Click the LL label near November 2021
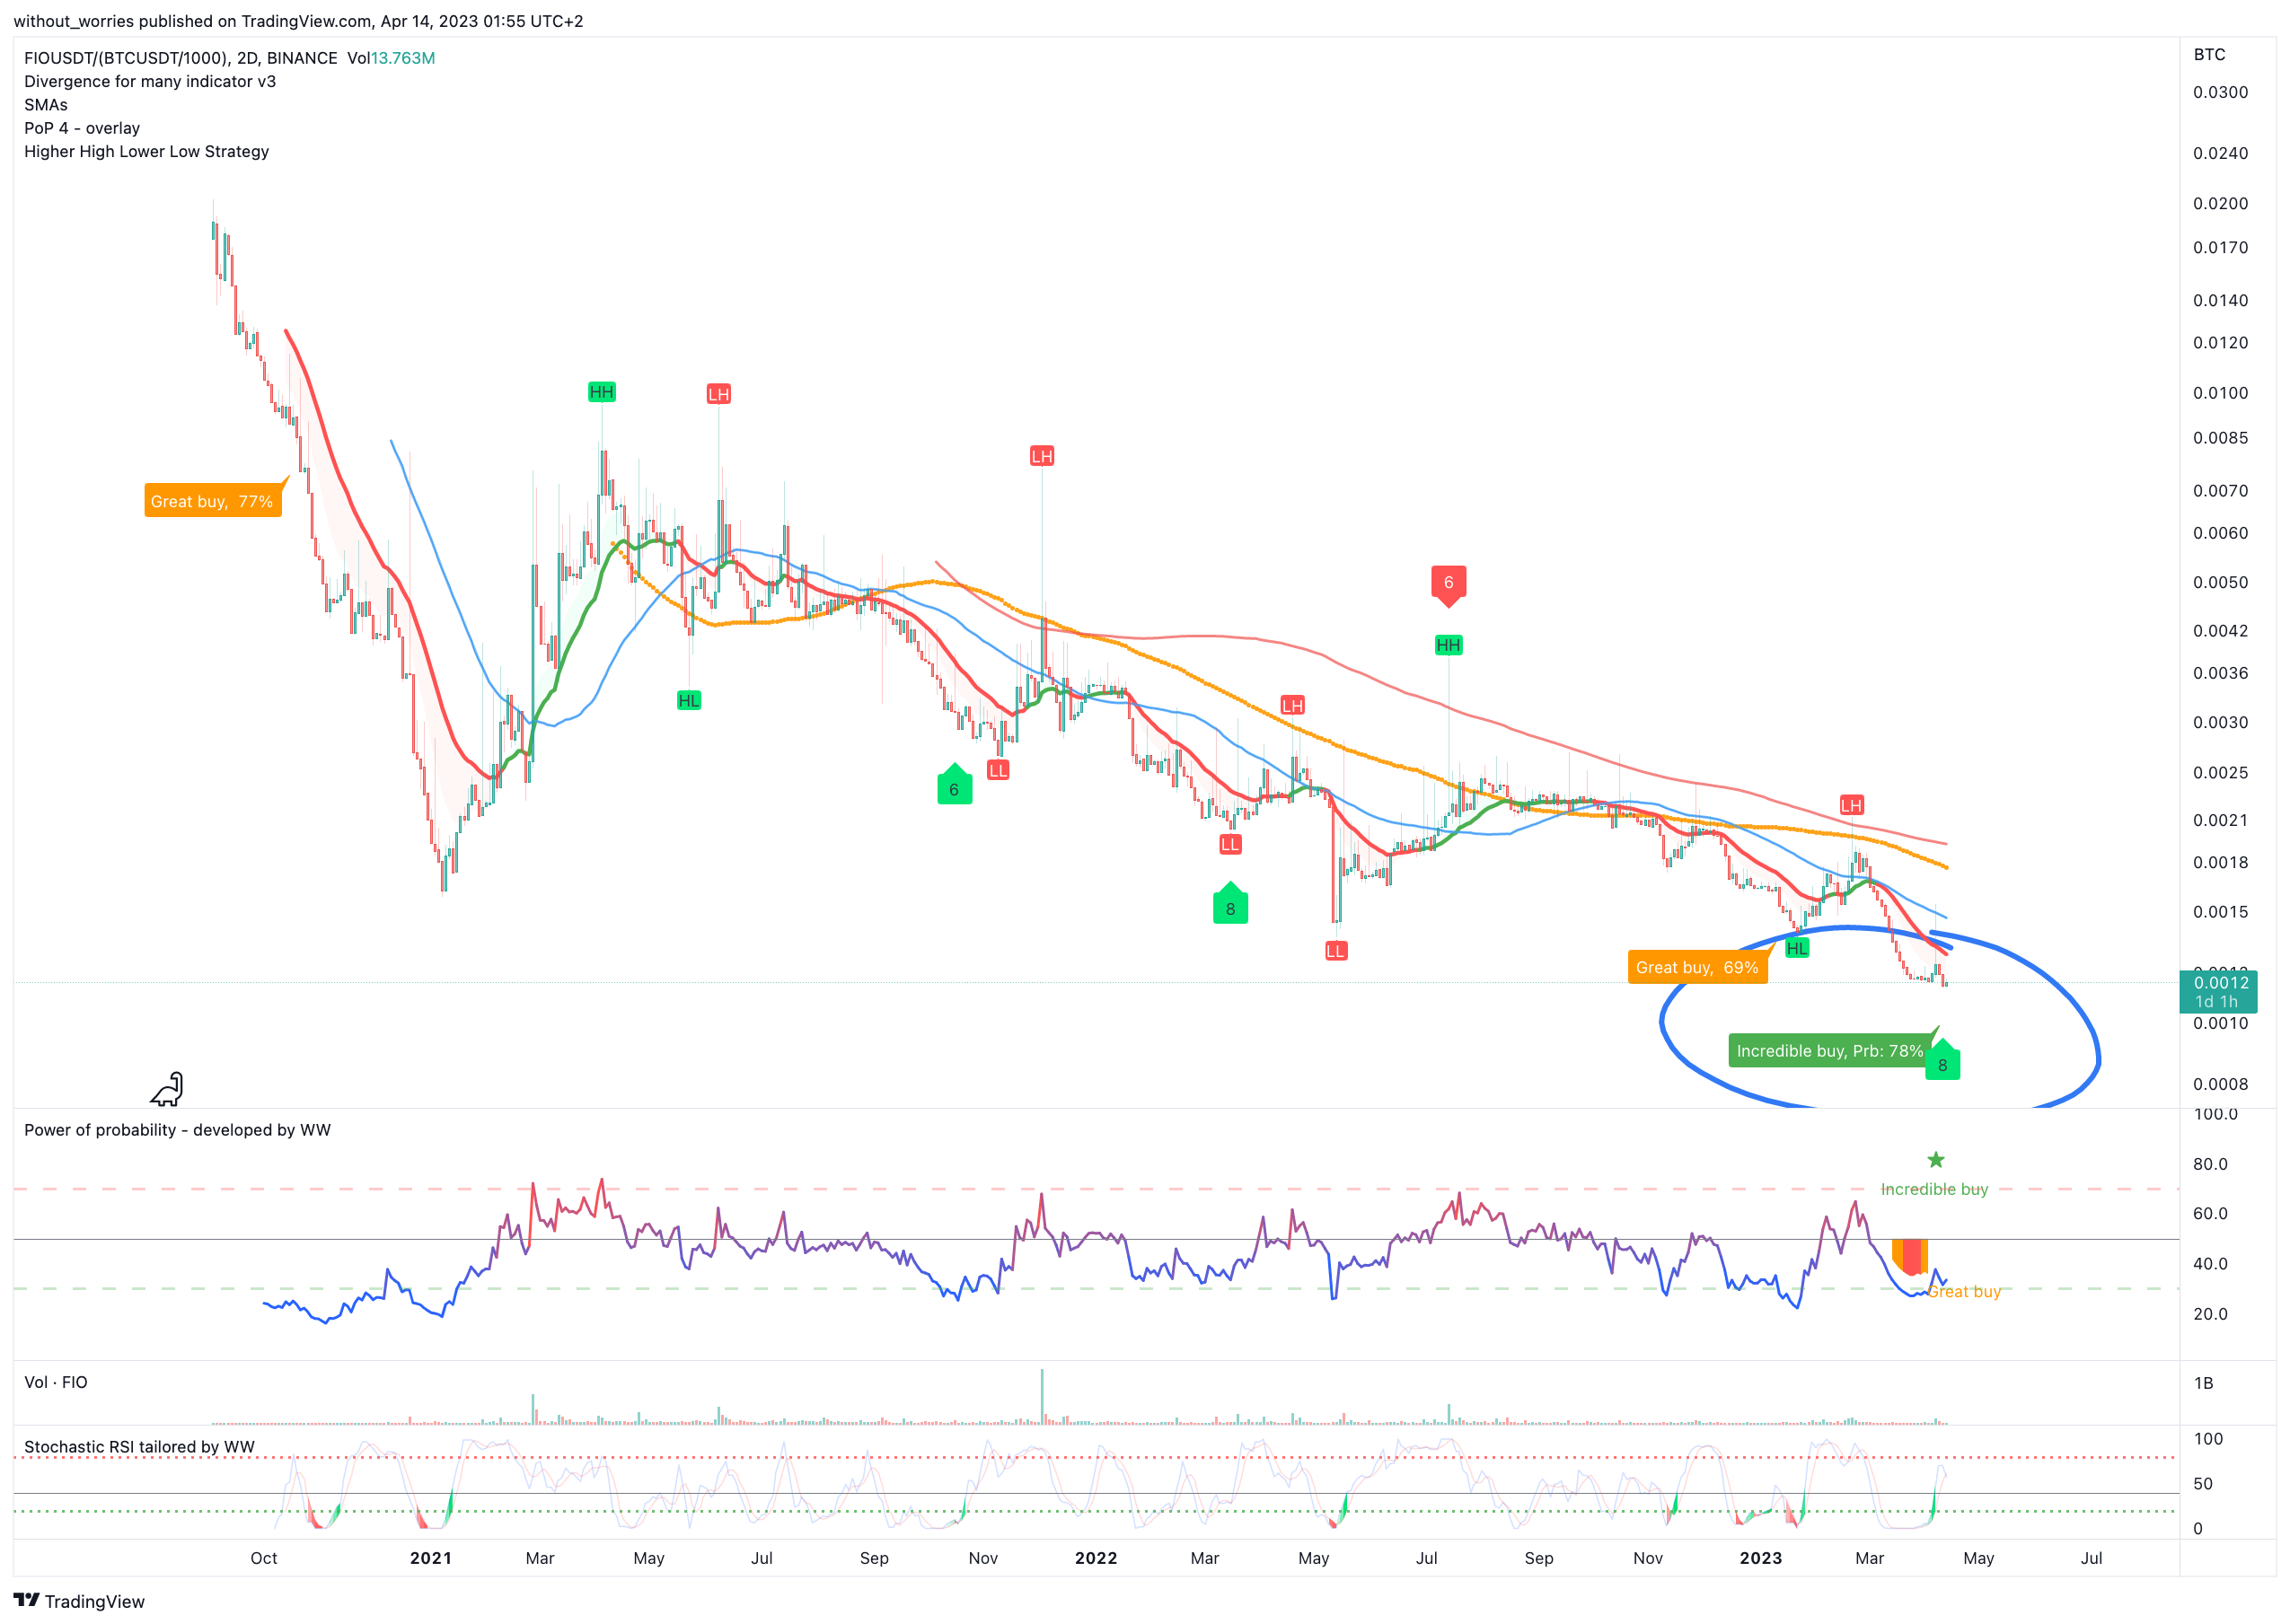This screenshot has height=1624, width=2290. [998, 770]
